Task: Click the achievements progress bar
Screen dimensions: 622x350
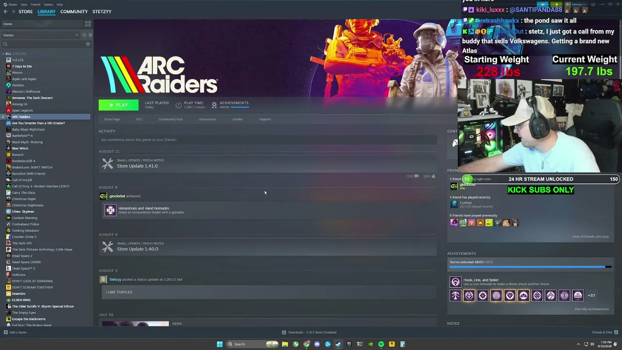Action: (x=531, y=267)
